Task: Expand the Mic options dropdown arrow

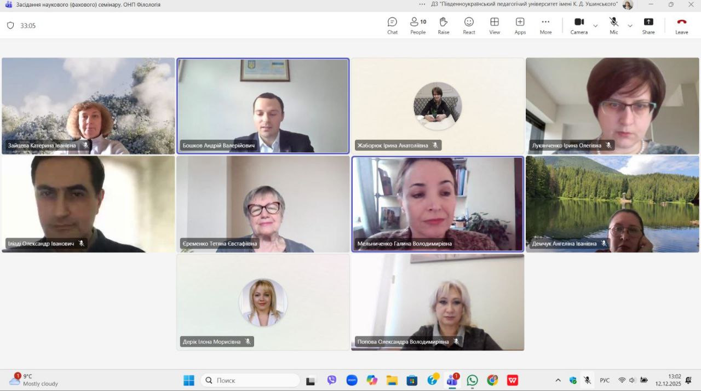Action: click(630, 26)
